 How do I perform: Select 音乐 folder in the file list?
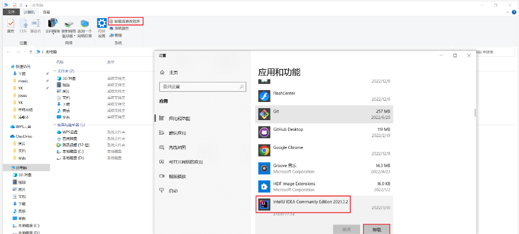click(64, 110)
